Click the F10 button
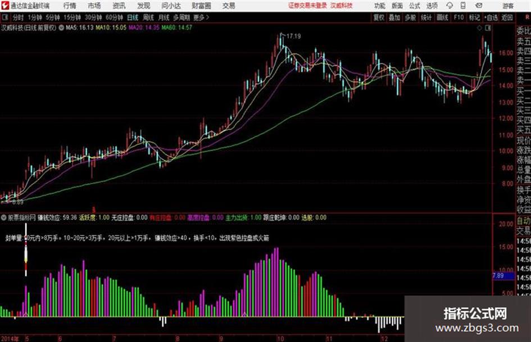The height and width of the screenshot is (342, 531). (x=458, y=17)
